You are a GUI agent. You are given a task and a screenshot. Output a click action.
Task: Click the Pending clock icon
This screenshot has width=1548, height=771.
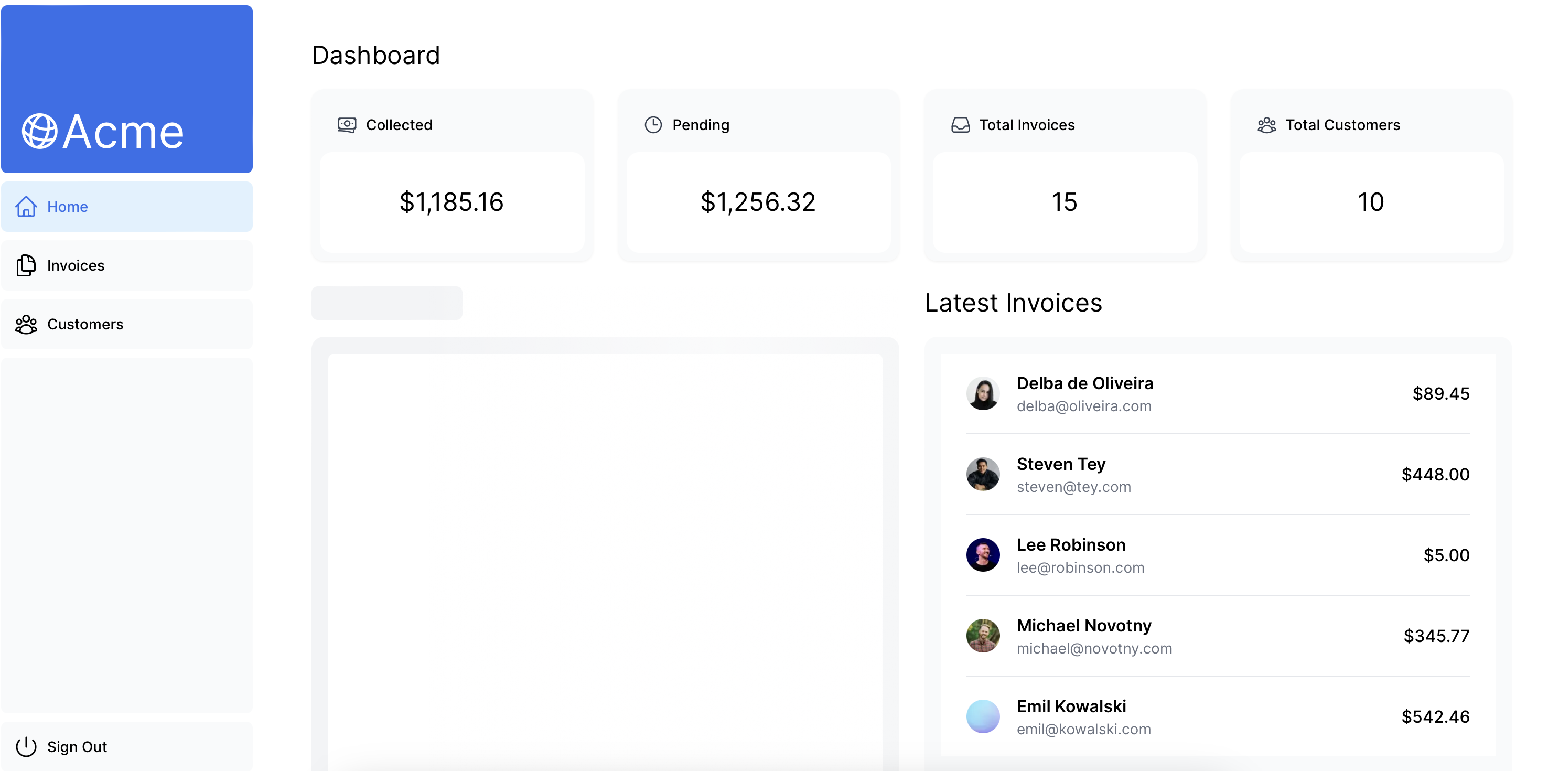pos(653,125)
